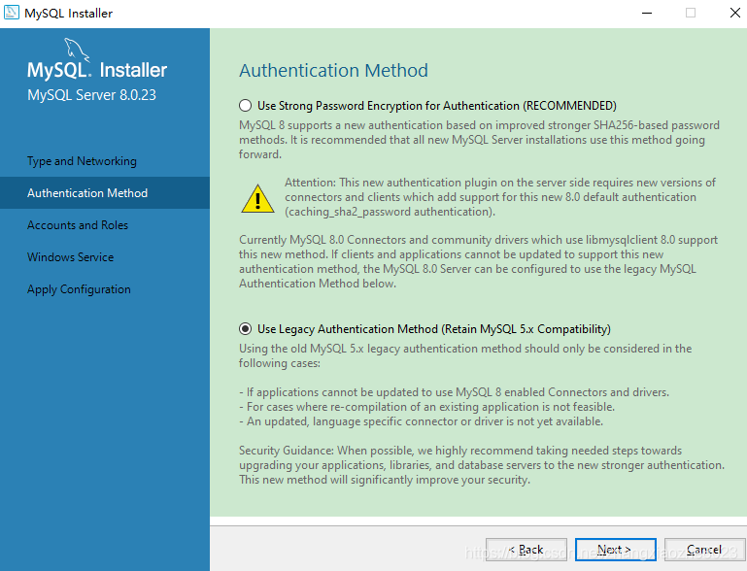The height and width of the screenshot is (571, 747).
Task: Click the yellow warning triangle icon
Action: click(x=257, y=199)
